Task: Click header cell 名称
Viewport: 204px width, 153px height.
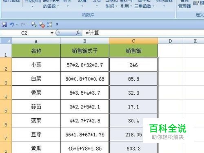Action: point(36,51)
